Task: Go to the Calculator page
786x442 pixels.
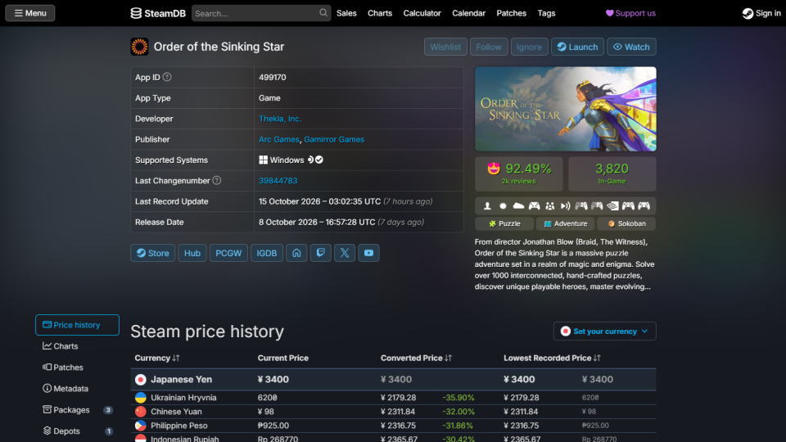Action: coord(422,13)
